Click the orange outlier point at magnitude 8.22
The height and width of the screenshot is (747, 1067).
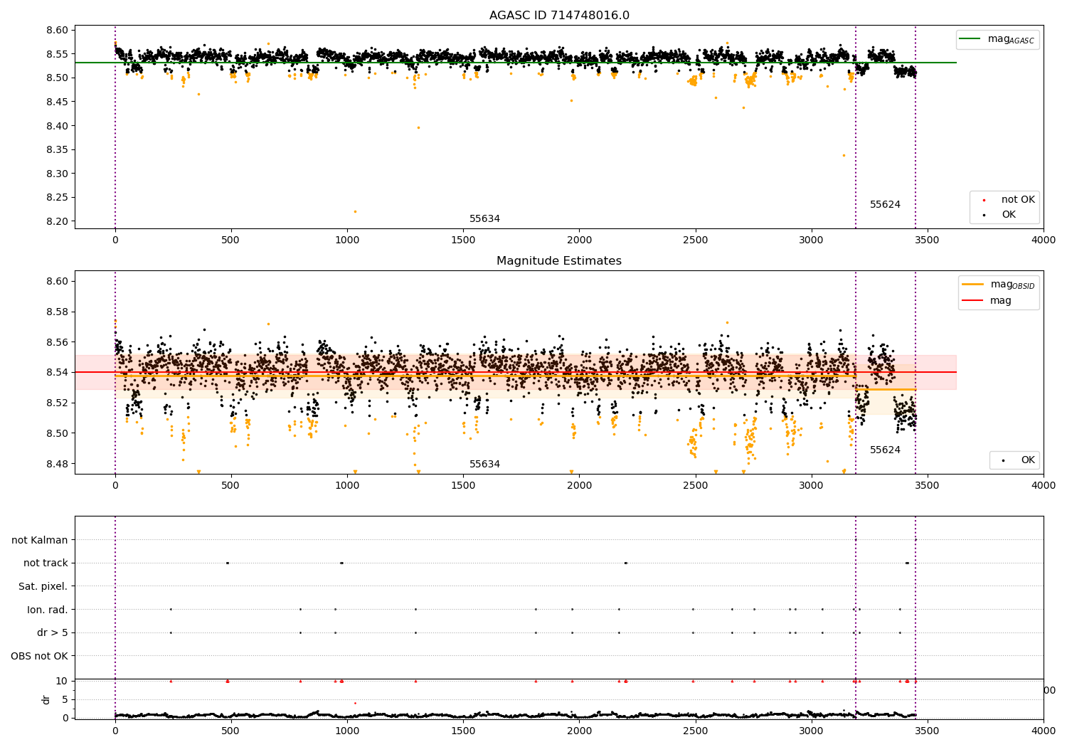click(x=355, y=211)
